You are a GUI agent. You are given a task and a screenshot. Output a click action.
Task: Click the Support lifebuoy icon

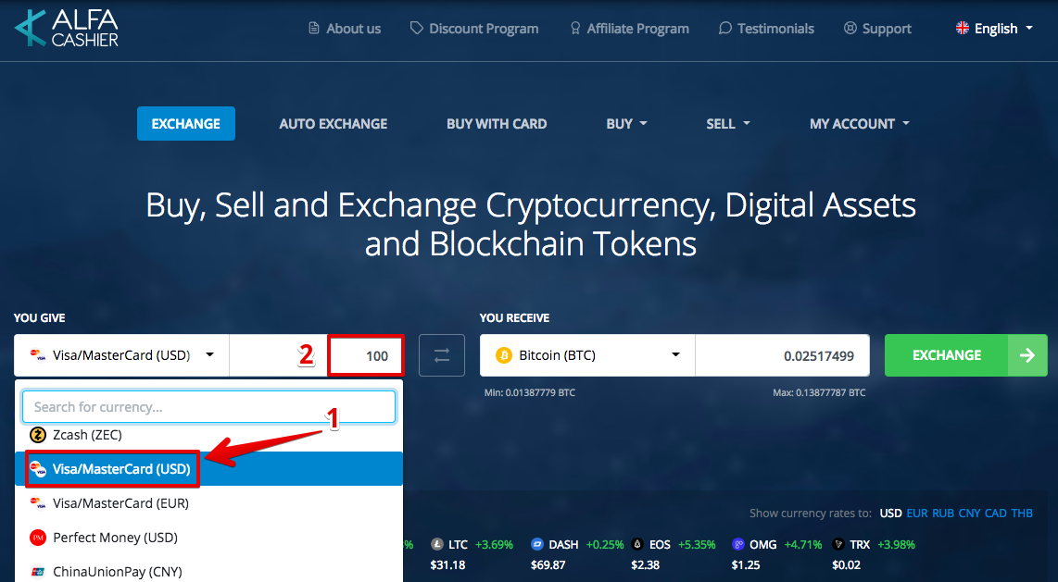850,29
